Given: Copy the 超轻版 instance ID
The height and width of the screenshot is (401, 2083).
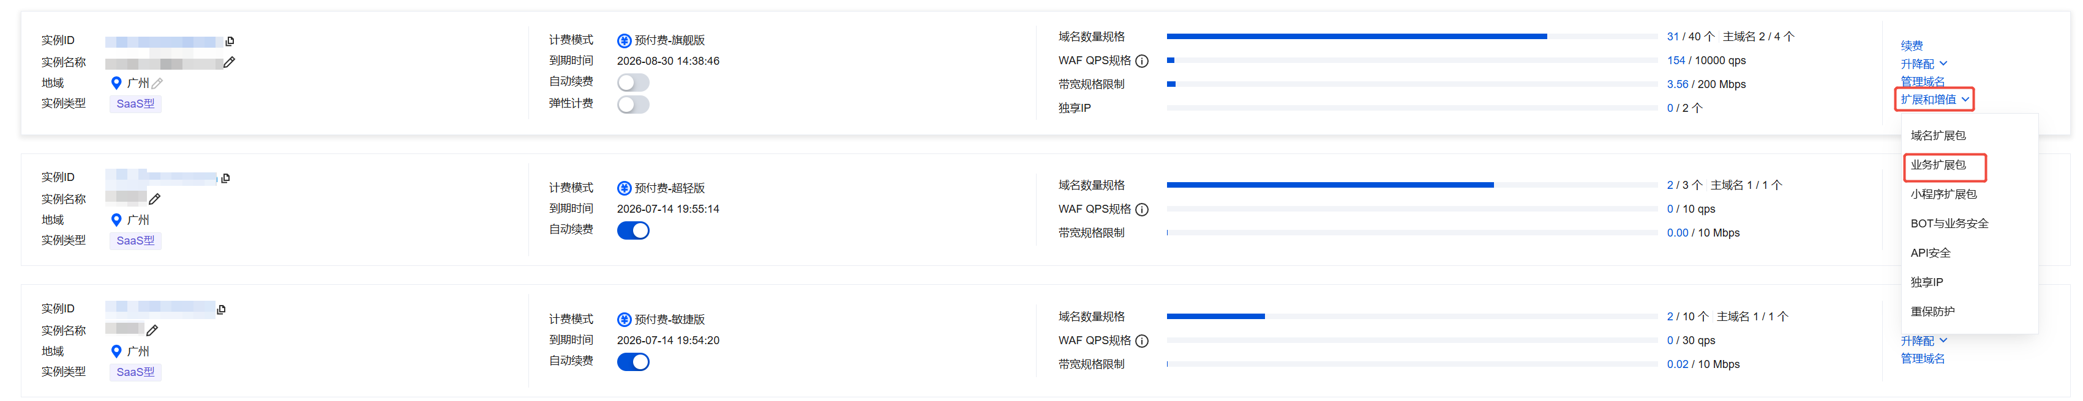Looking at the screenshot, I should tap(225, 178).
